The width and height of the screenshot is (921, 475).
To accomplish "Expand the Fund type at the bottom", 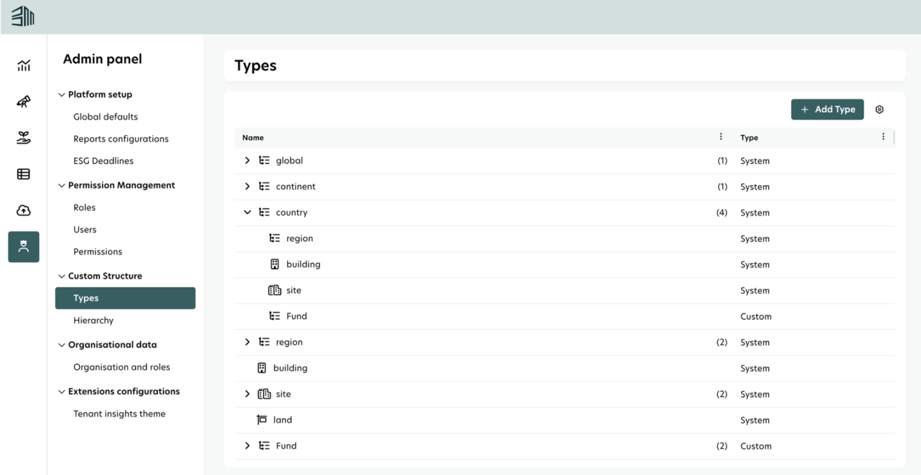I will [x=247, y=445].
